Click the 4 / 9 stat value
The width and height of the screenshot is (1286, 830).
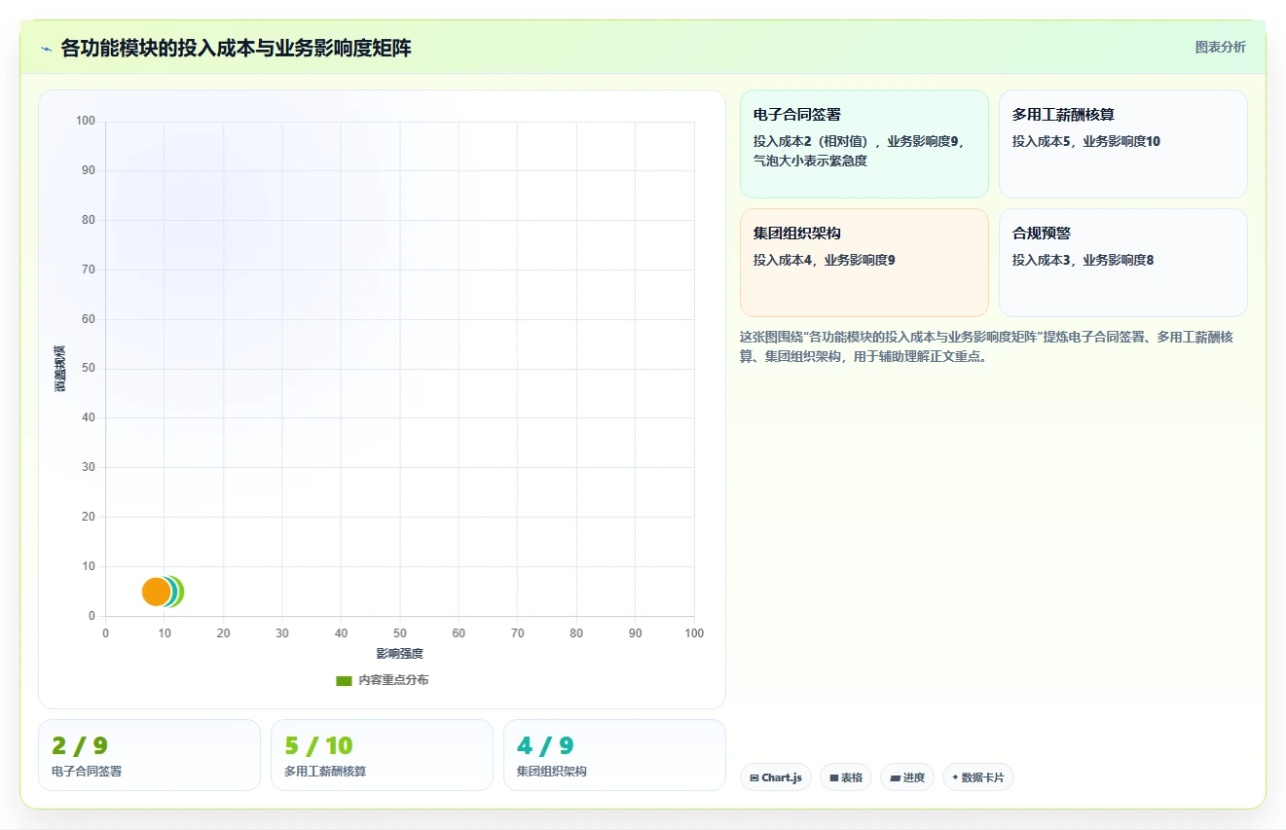[545, 745]
